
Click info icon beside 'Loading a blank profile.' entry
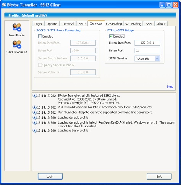(x=35, y=130)
